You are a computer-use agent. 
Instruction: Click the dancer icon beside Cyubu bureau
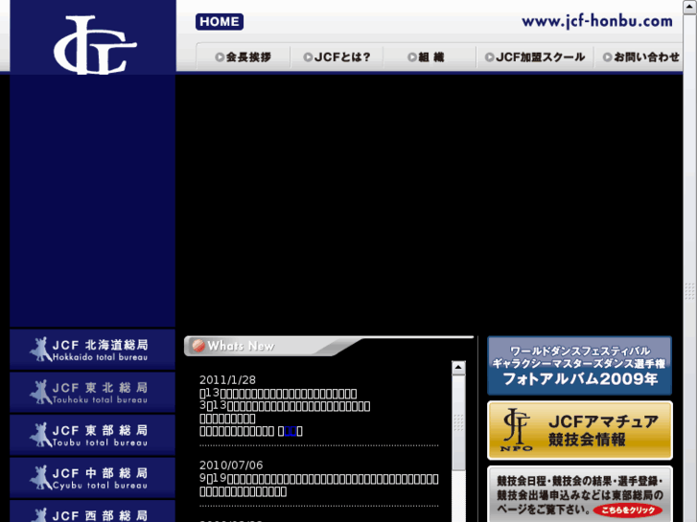coord(41,477)
